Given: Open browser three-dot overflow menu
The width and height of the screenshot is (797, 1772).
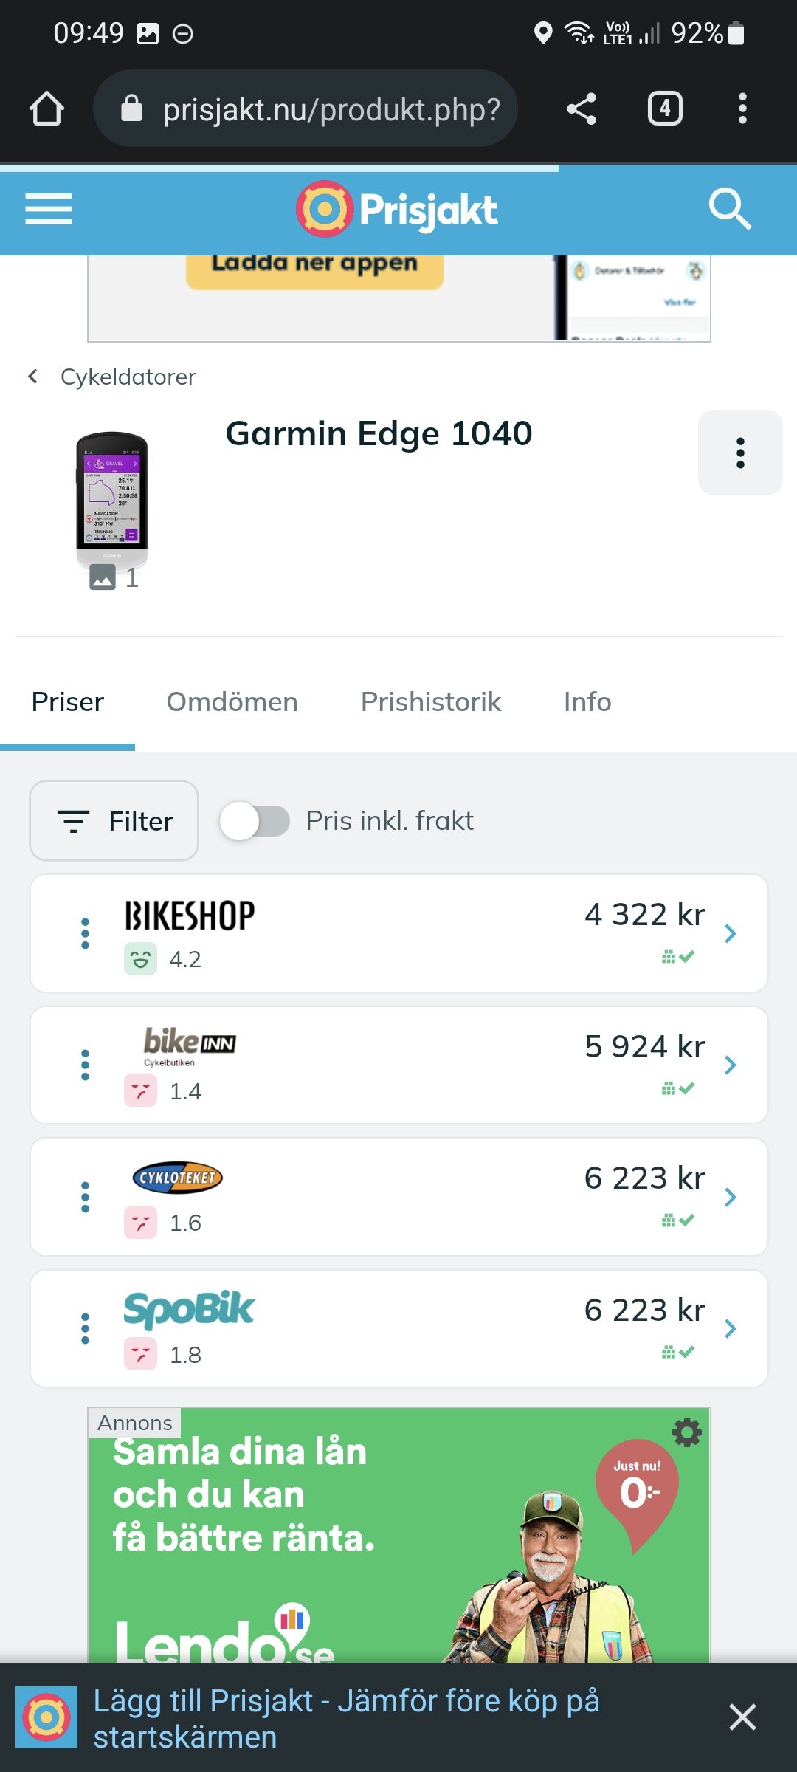Looking at the screenshot, I should [x=742, y=109].
